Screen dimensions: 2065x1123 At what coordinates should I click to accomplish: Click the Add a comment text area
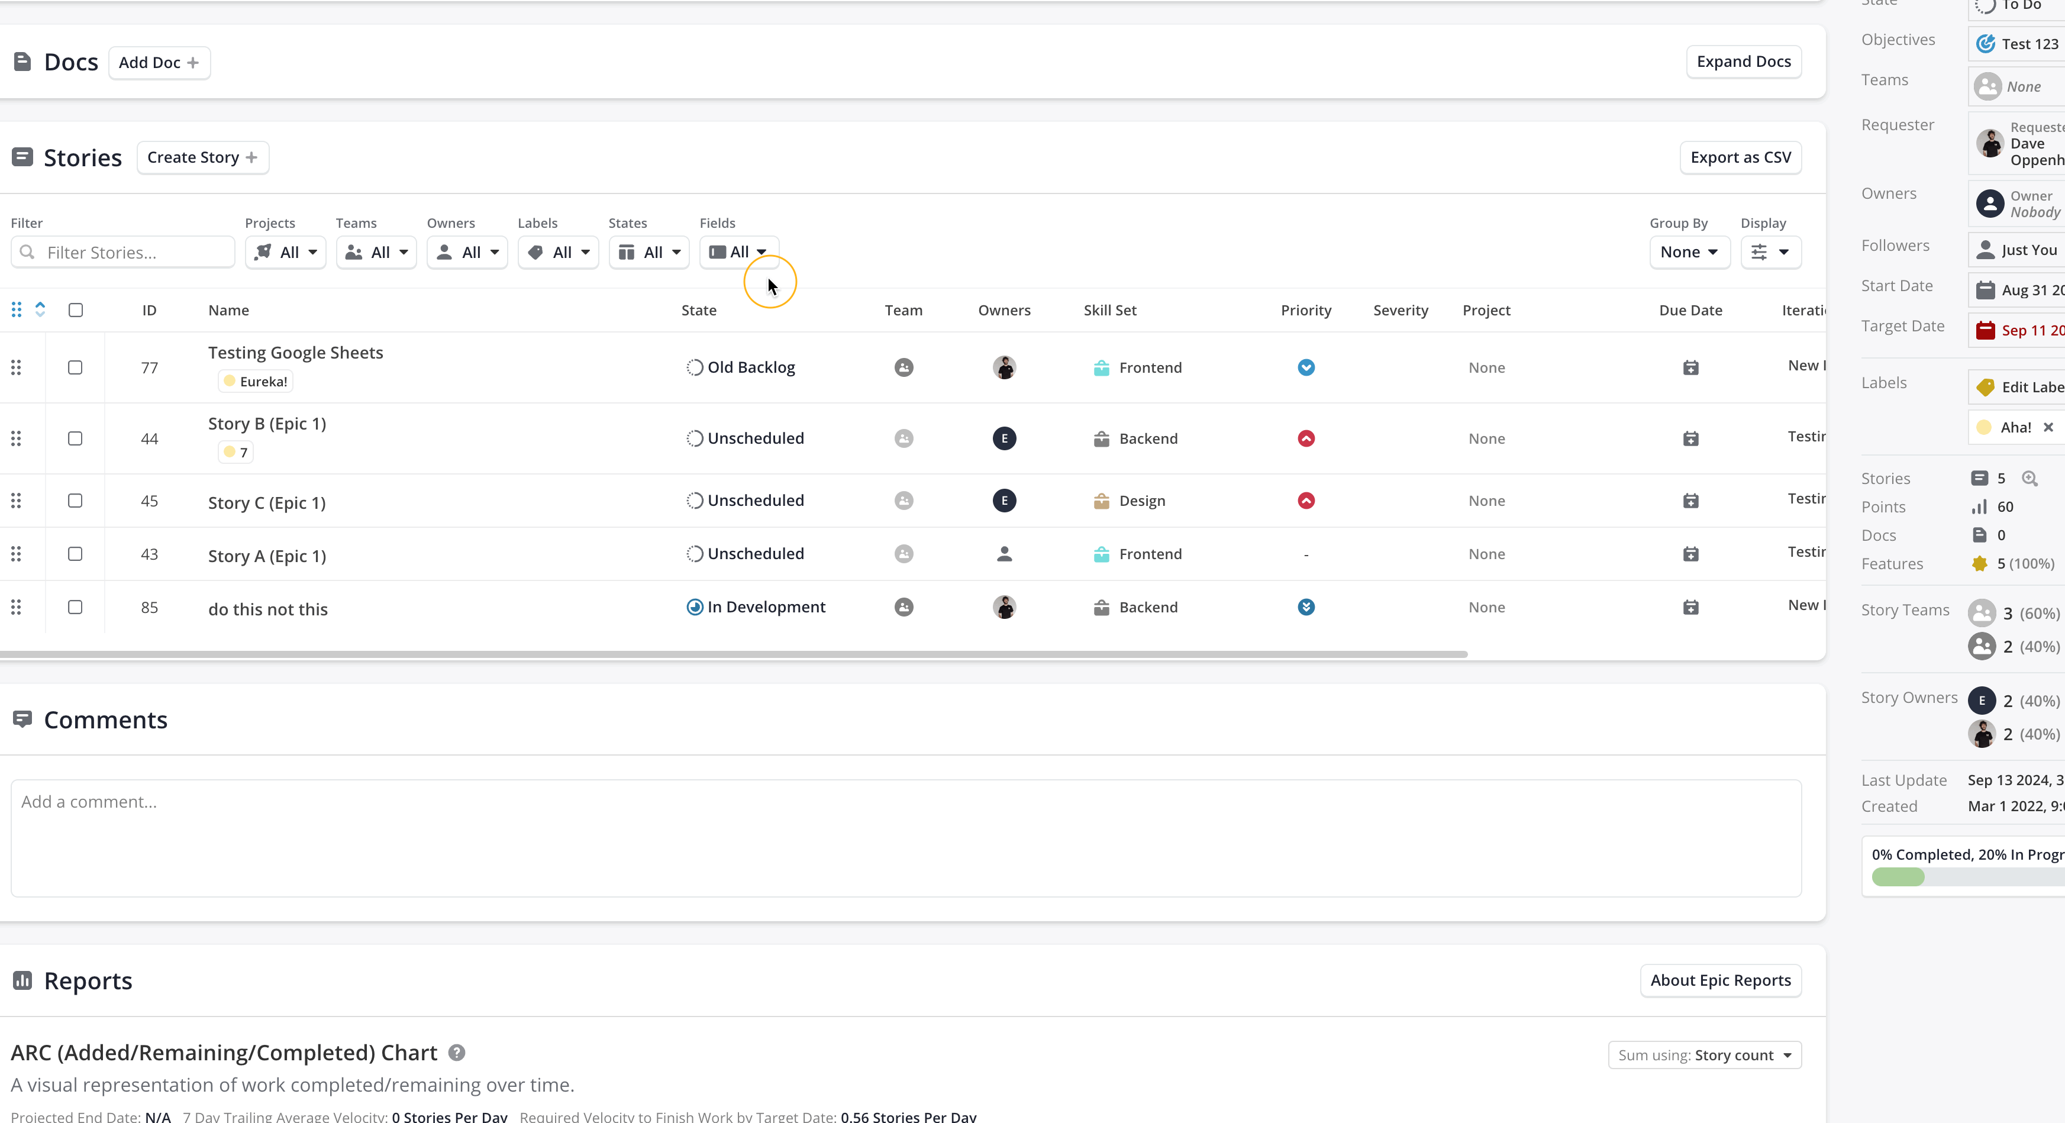906,838
